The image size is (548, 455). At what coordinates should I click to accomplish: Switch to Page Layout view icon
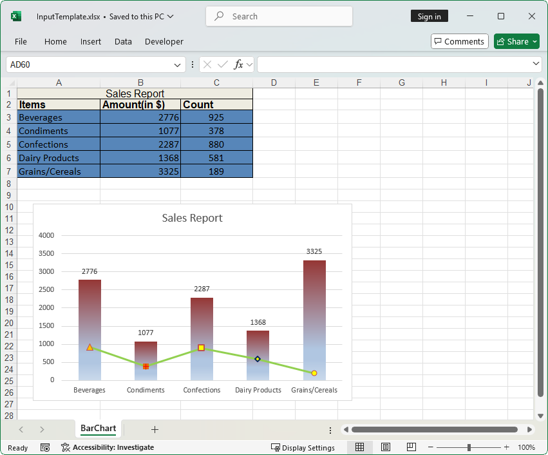tap(385, 447)
